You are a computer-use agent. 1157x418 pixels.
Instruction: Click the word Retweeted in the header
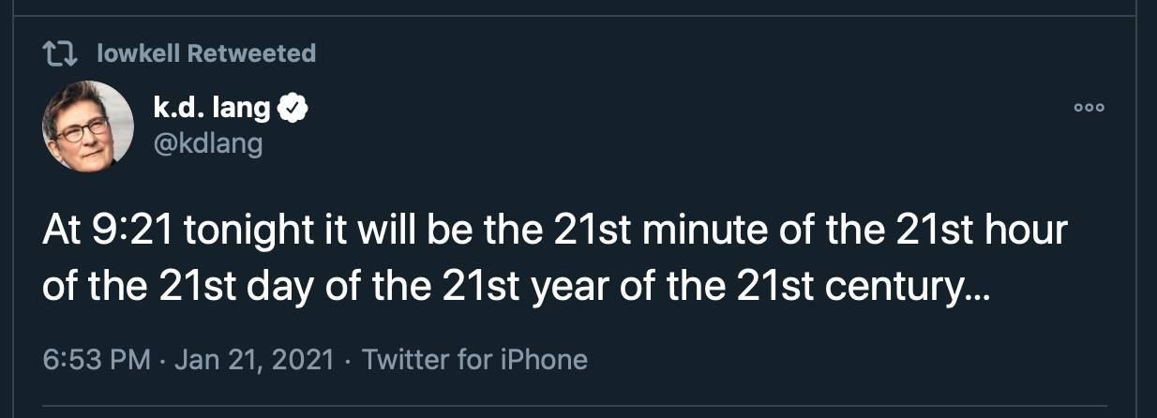(x=251, y=53)
